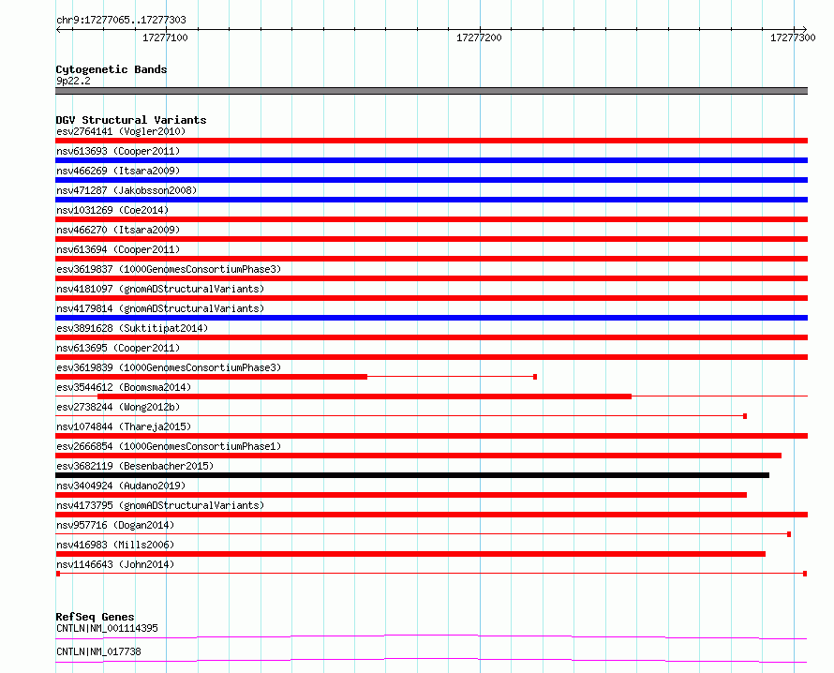Click the red bar under nsv416983
This screenshot has height=673, width=834.
[x=410, y=554]
